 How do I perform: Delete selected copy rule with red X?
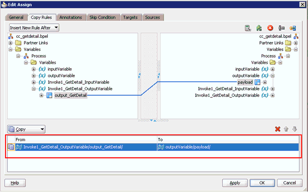coord(277,129)
